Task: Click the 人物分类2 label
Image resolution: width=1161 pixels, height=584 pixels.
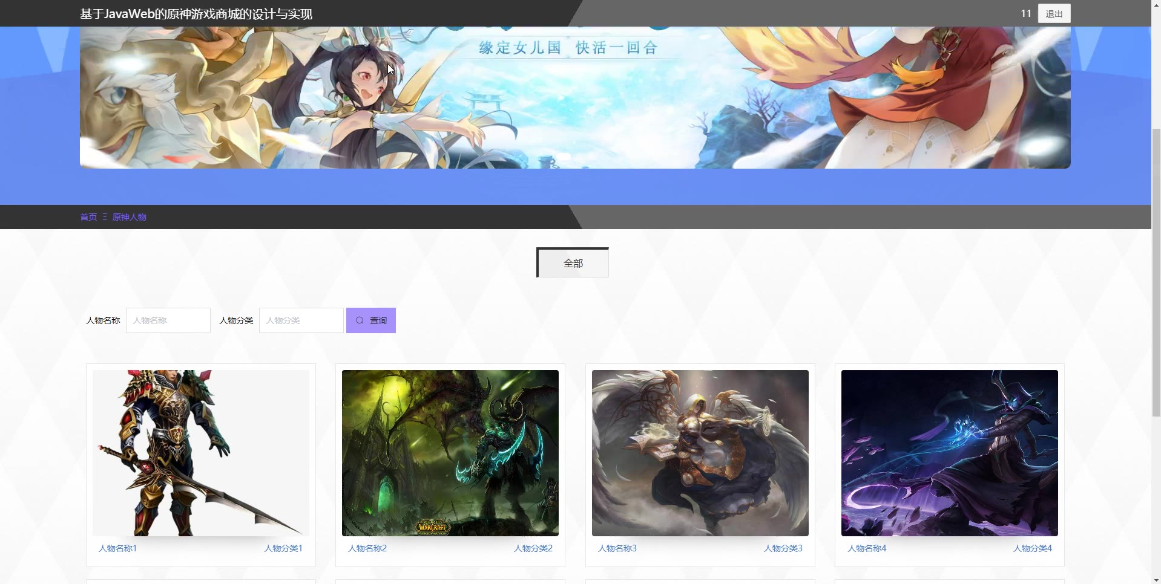Action: pyautogui.click(x=533, y=548)
